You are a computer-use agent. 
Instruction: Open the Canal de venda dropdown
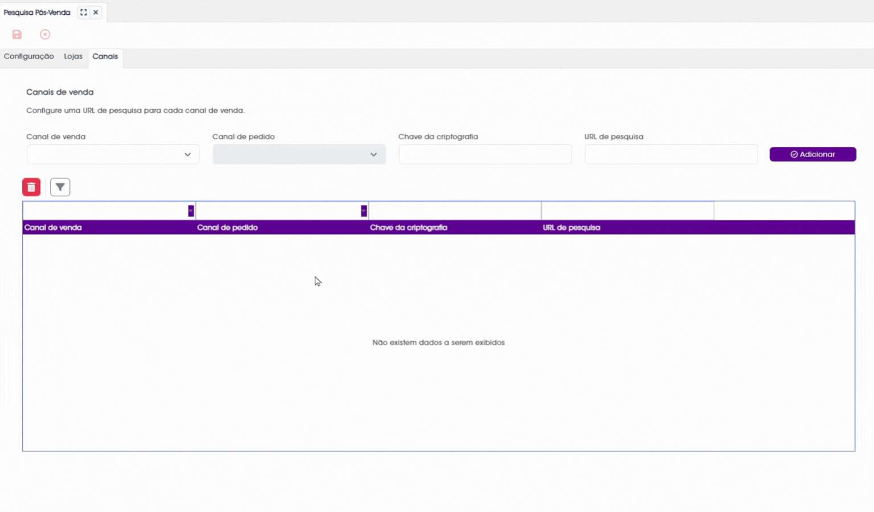(113, 154)
